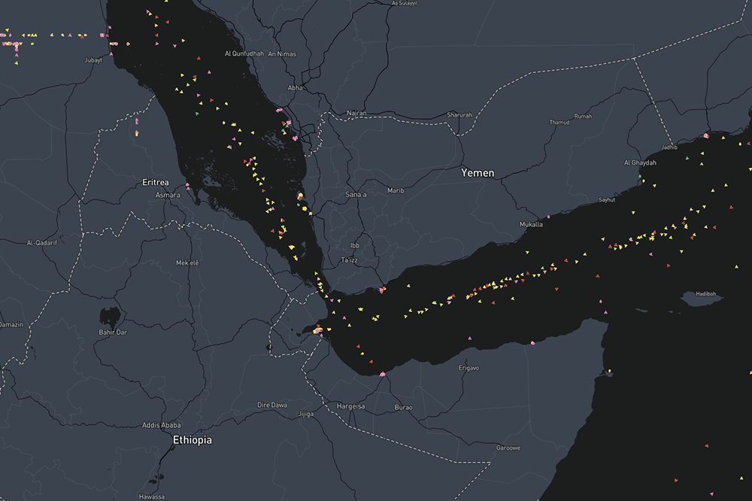Click the Sana'a city label
The image size is (752, 501).
[354, 195]
